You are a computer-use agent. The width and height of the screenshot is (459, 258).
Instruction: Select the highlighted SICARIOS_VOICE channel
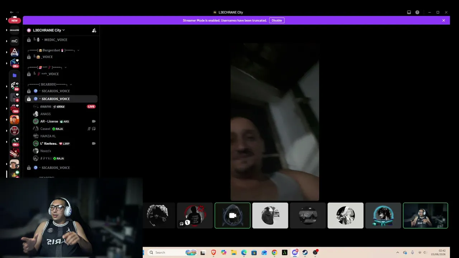(61, 99)
